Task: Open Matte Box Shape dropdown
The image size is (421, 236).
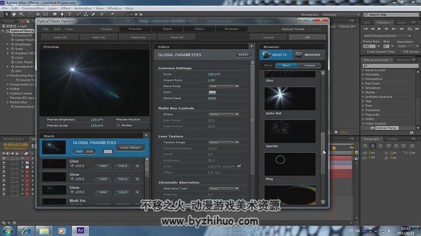Action: point(224,114)
